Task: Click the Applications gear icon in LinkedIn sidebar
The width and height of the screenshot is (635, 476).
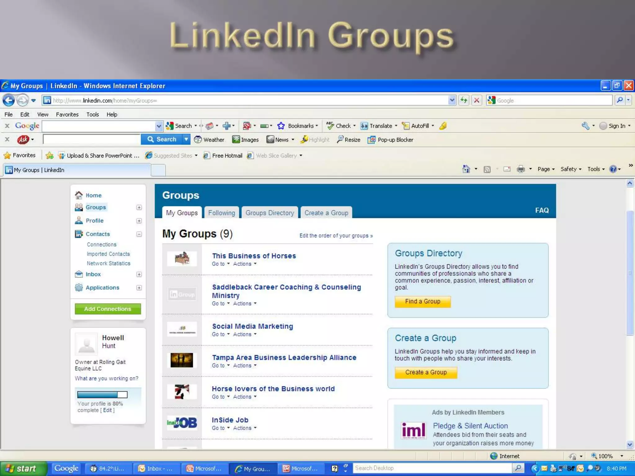Action: (79, 288)
